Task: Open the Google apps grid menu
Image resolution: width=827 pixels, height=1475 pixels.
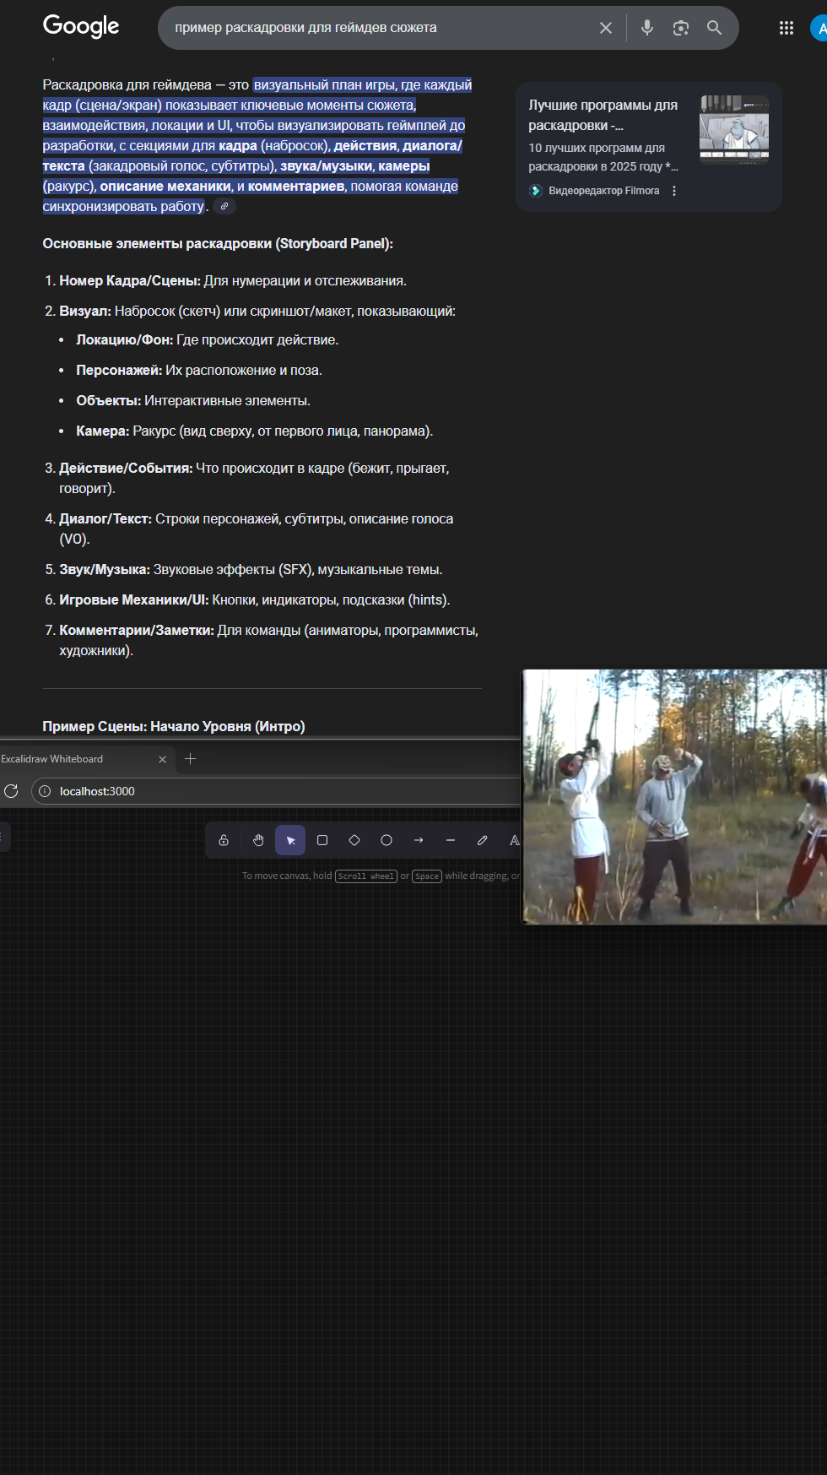Action: (786, 28)
